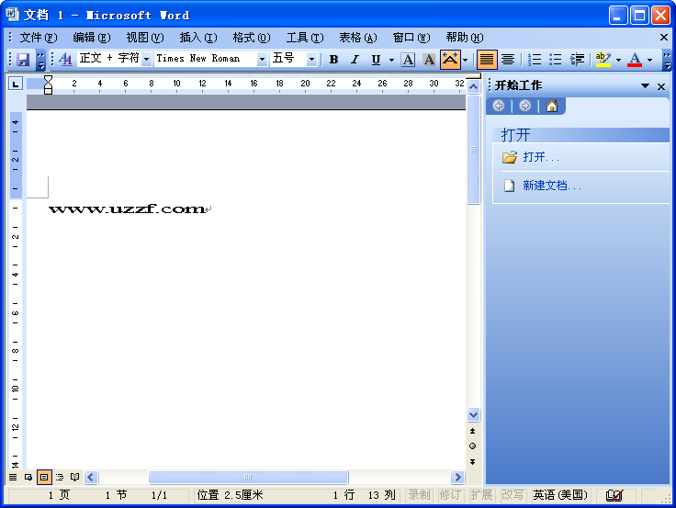Click into the www.uzzf.com document text
Viewport: 676px width, 508px height.
127,209
